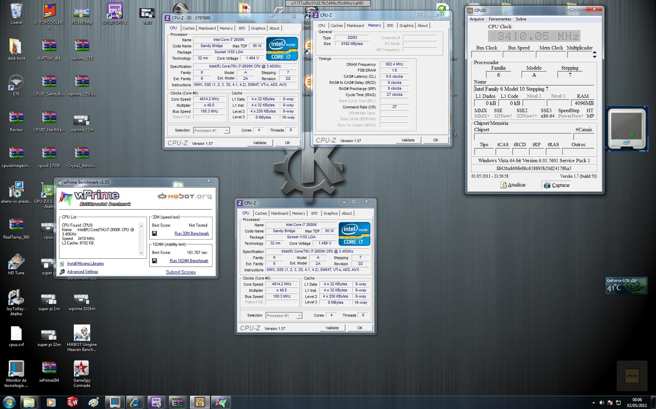Open Crysis2_Bench archive icon
Image resolution: width=656 pixels, height=409 pixels.
pos(82,157)
